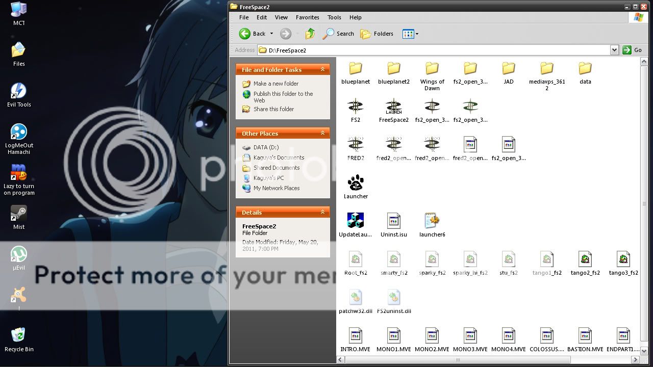Collapse the File and Folder Tasks panel
Viewport: 653px width, 367px height.
tap(322, 69)
